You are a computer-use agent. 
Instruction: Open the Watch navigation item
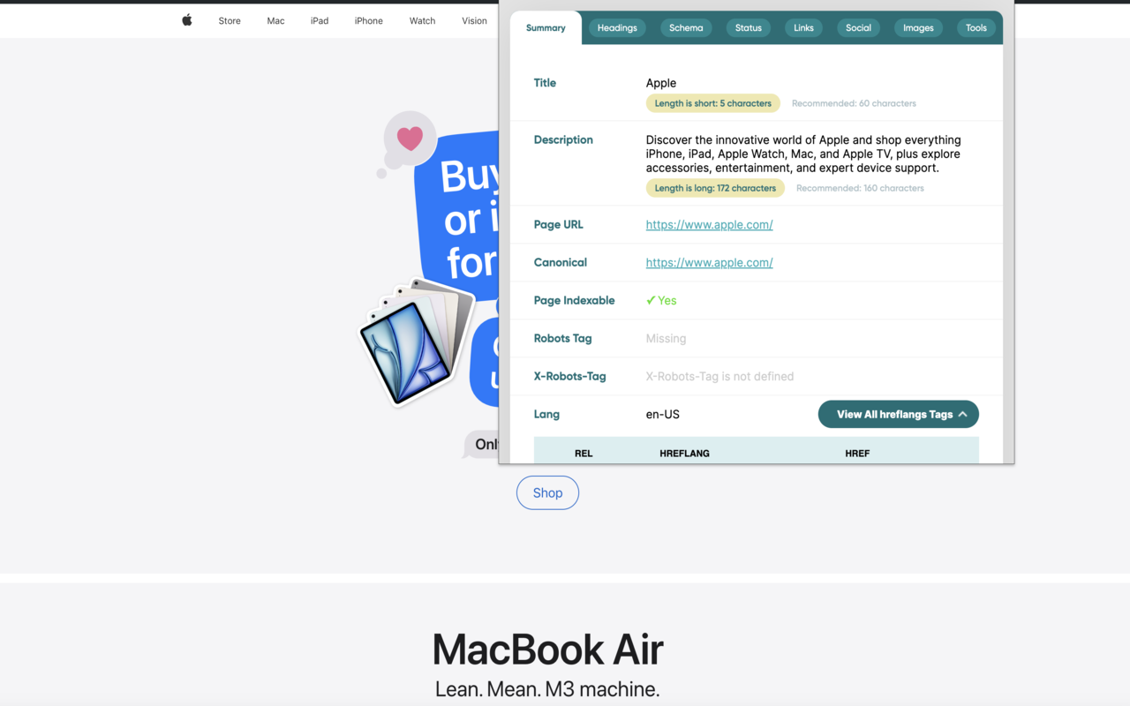click(x=422, y=20)
